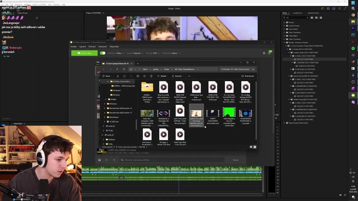Click the home icon in 4K Downloader browser bar
The height and width of the screenshot is (201, 358).
pyautogui.click(x=99, y=160)
